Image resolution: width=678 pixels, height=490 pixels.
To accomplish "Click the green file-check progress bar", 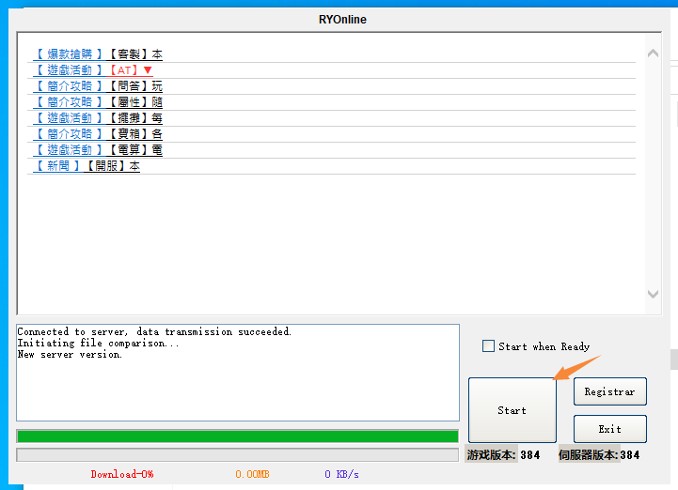I will pyautogui.click(x=237, y=436).
